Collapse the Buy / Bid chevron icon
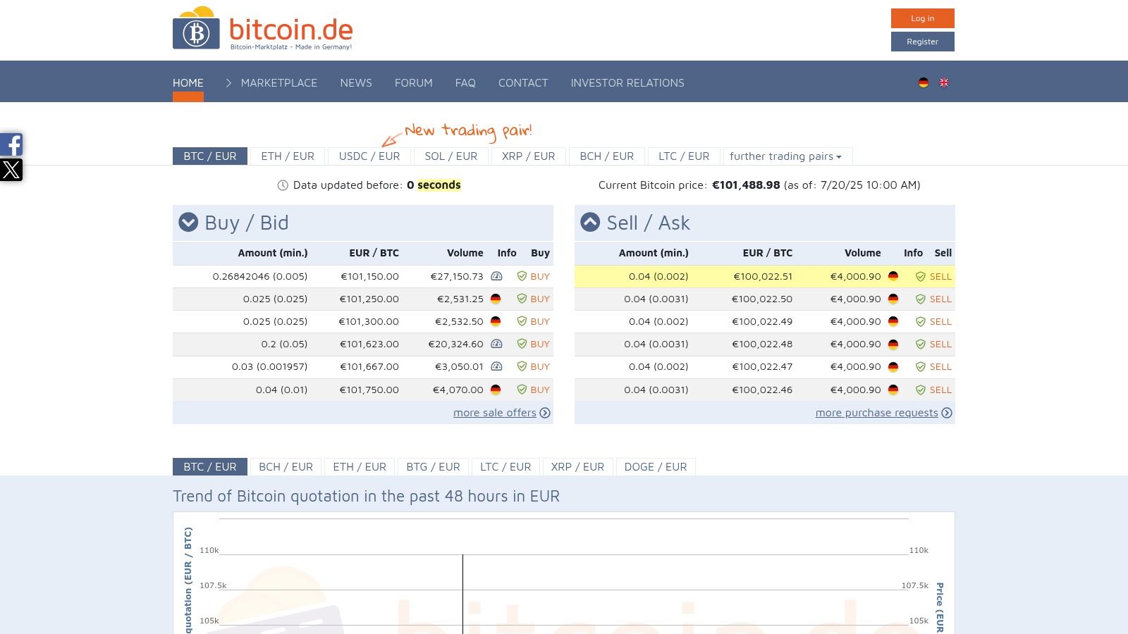The width and height of the screenshot is (1128, 634). pyautogui.click(x=188, y=223)
